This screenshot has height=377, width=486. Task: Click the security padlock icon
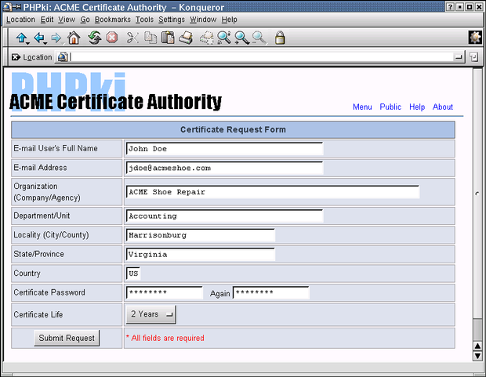(280, 38)
